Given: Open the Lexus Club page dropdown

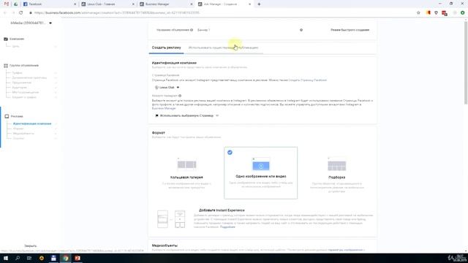Looking at the screenshot, I should (x=167, y=88).
